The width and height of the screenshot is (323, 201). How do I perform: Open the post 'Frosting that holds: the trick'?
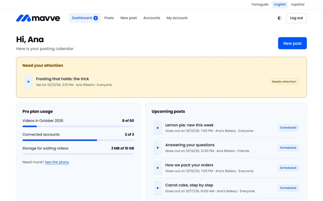coord(63,79)
